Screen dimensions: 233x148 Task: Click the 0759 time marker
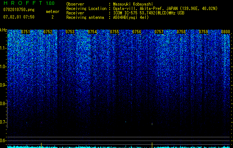[x=203, y=32]
